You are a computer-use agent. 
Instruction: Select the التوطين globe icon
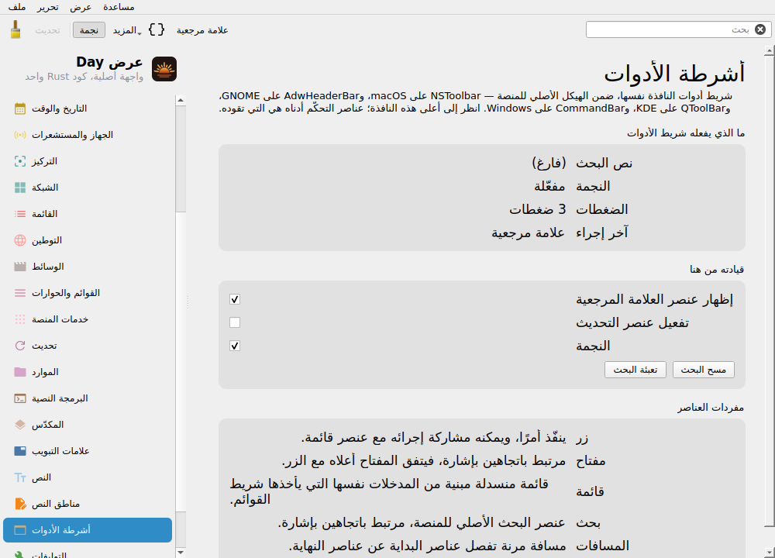click(x=20, y=240)
